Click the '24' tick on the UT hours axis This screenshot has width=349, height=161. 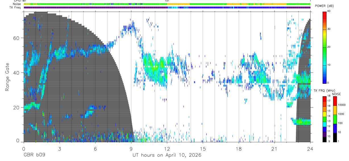coord(310,149)
